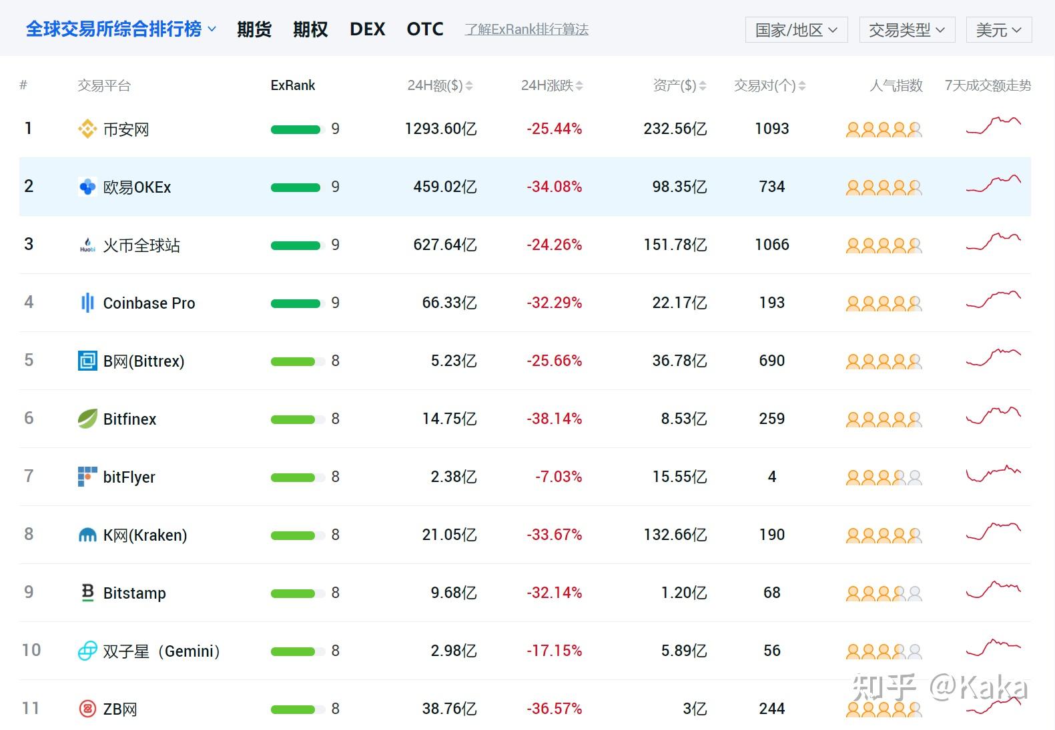
Task: Select Kraken assets 132.66亿
Action: point(675,535)
